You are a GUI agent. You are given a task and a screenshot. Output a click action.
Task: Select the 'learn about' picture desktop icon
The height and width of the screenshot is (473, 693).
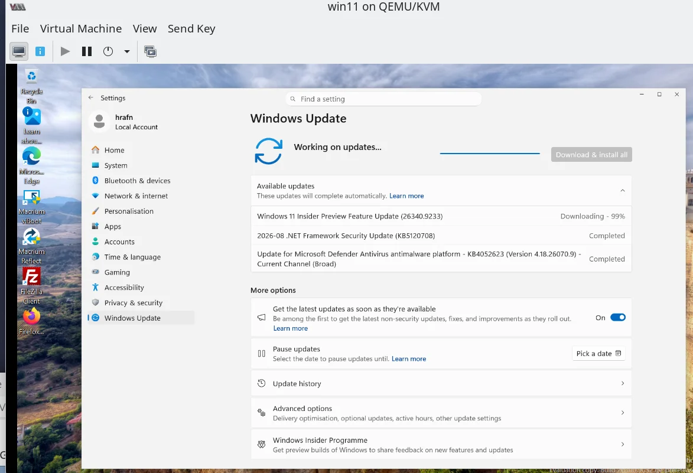[31, 126]
